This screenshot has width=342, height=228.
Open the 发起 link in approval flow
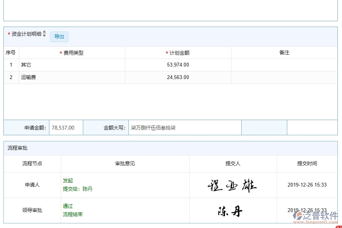point(68,180)
